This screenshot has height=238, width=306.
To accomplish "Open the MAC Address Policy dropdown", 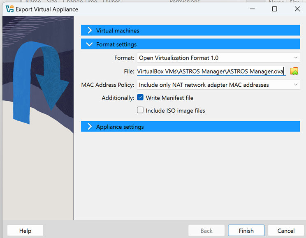I will 218,85.
